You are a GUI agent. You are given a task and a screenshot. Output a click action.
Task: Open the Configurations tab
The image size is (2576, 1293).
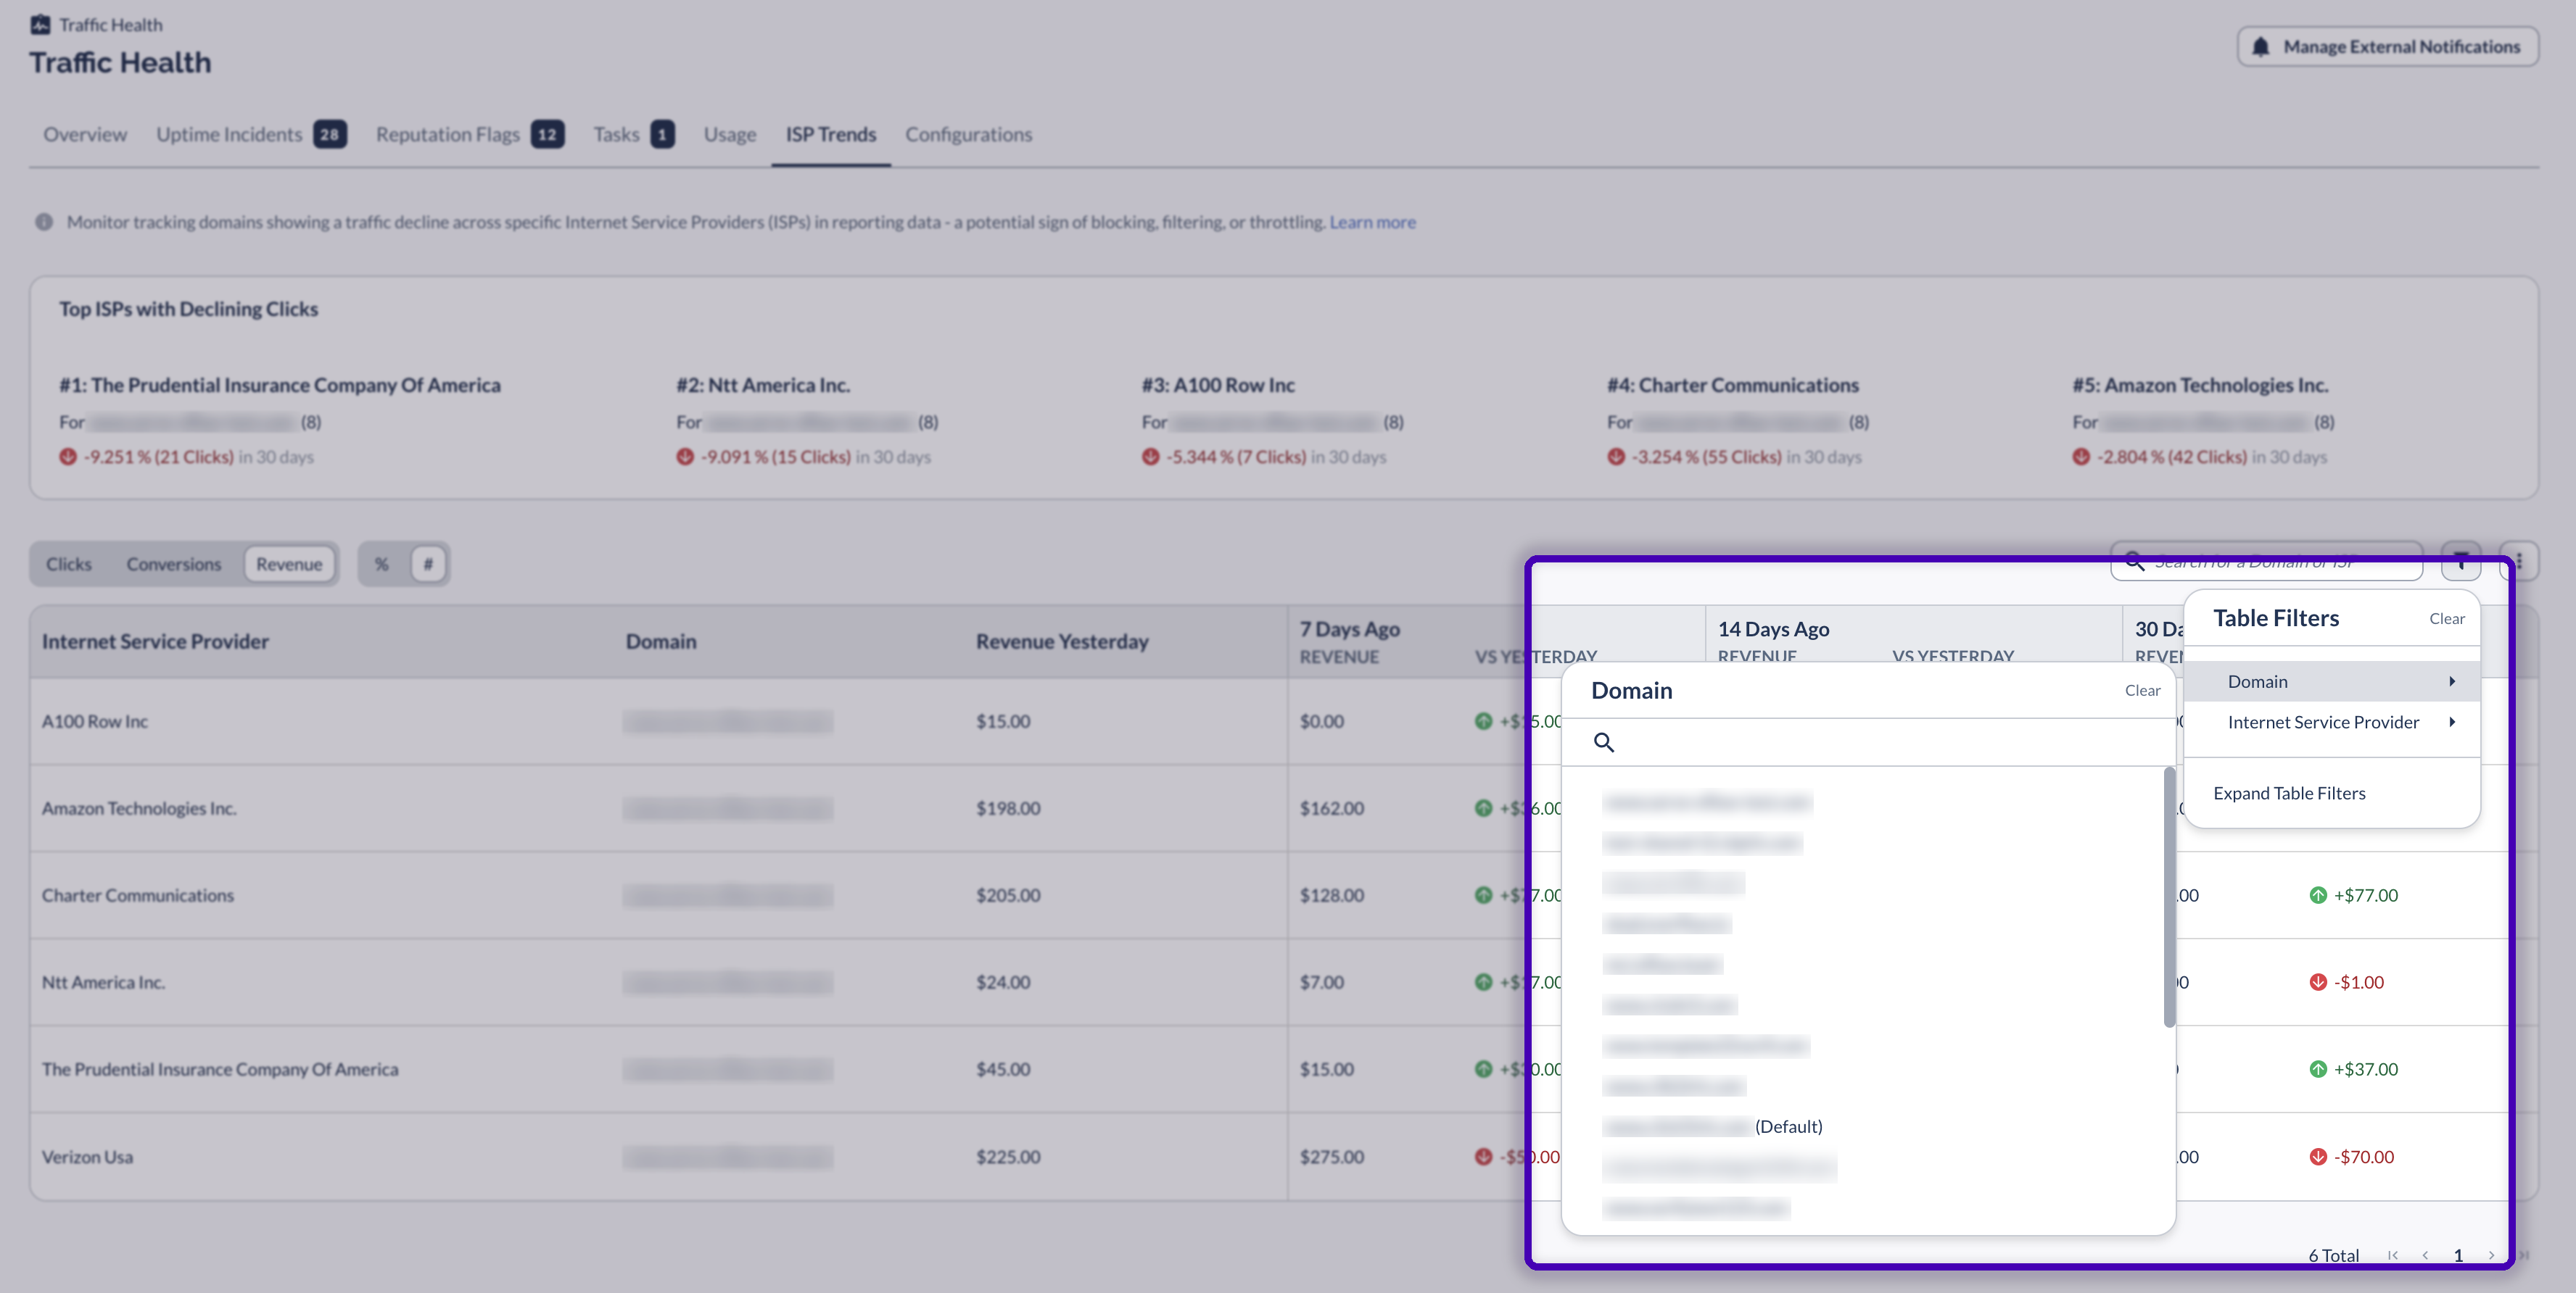coord(969,135)
